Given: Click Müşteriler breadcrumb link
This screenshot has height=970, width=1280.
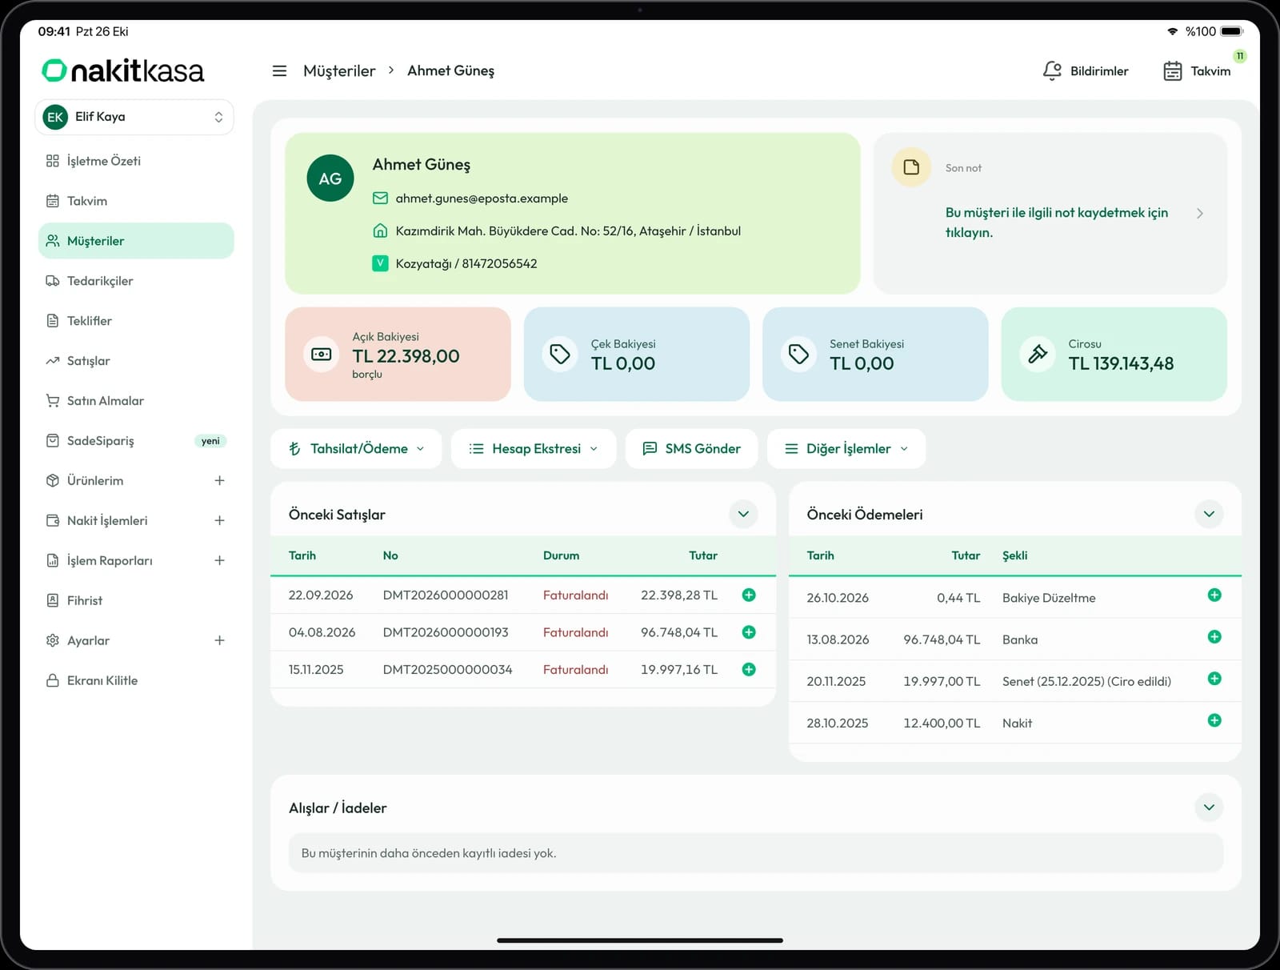Looking at the screenshot, I should pos(339,70).
